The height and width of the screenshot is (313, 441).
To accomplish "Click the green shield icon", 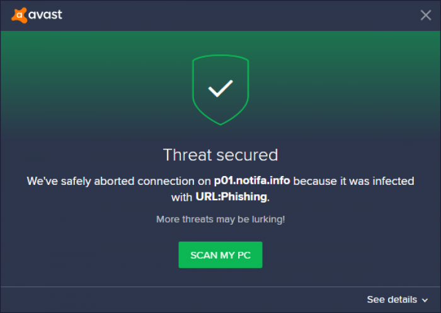I will (x=220, y=90).
